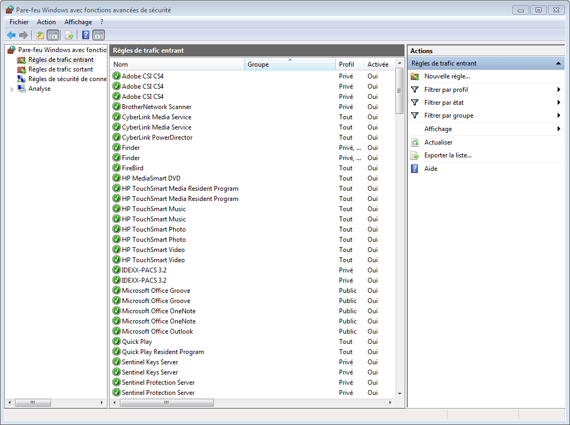
Task: Open the Filtrer par profil submenu arrow
Action: click(559, 89)
